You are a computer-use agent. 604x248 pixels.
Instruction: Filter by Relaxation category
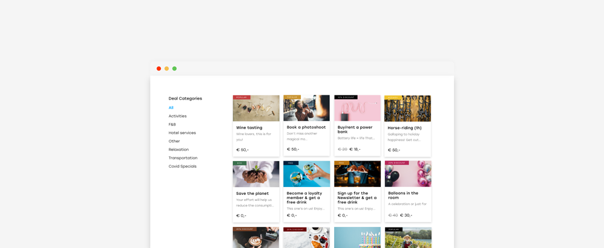(x=179, y=150)
